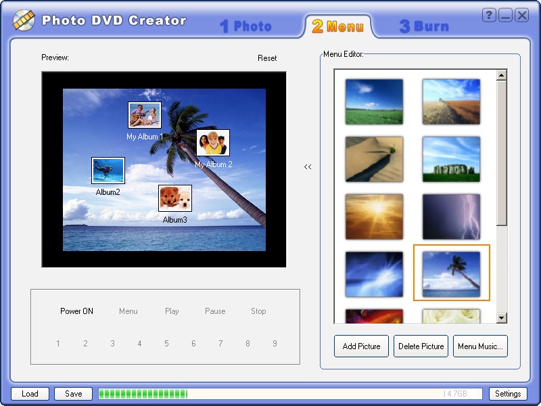This screenshot has width=541, height=406.
Task: Click remote number 6
Action: (193, 344)
